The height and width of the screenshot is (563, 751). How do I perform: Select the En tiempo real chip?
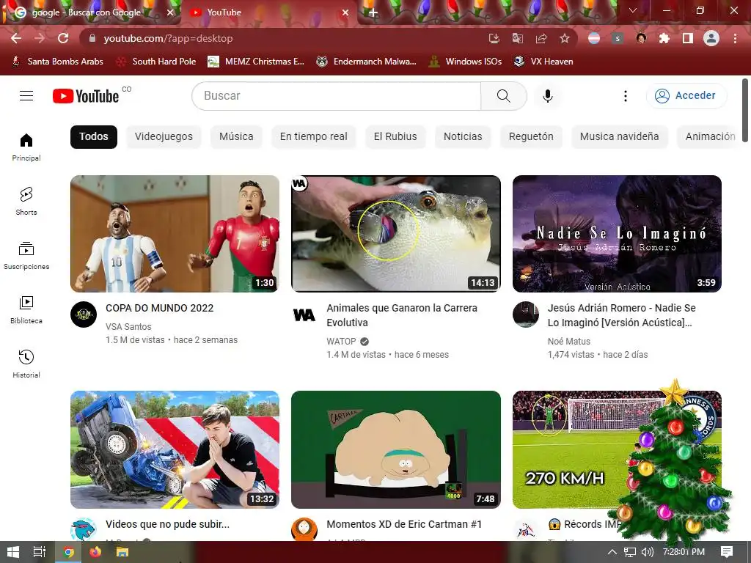coord(314,136)
